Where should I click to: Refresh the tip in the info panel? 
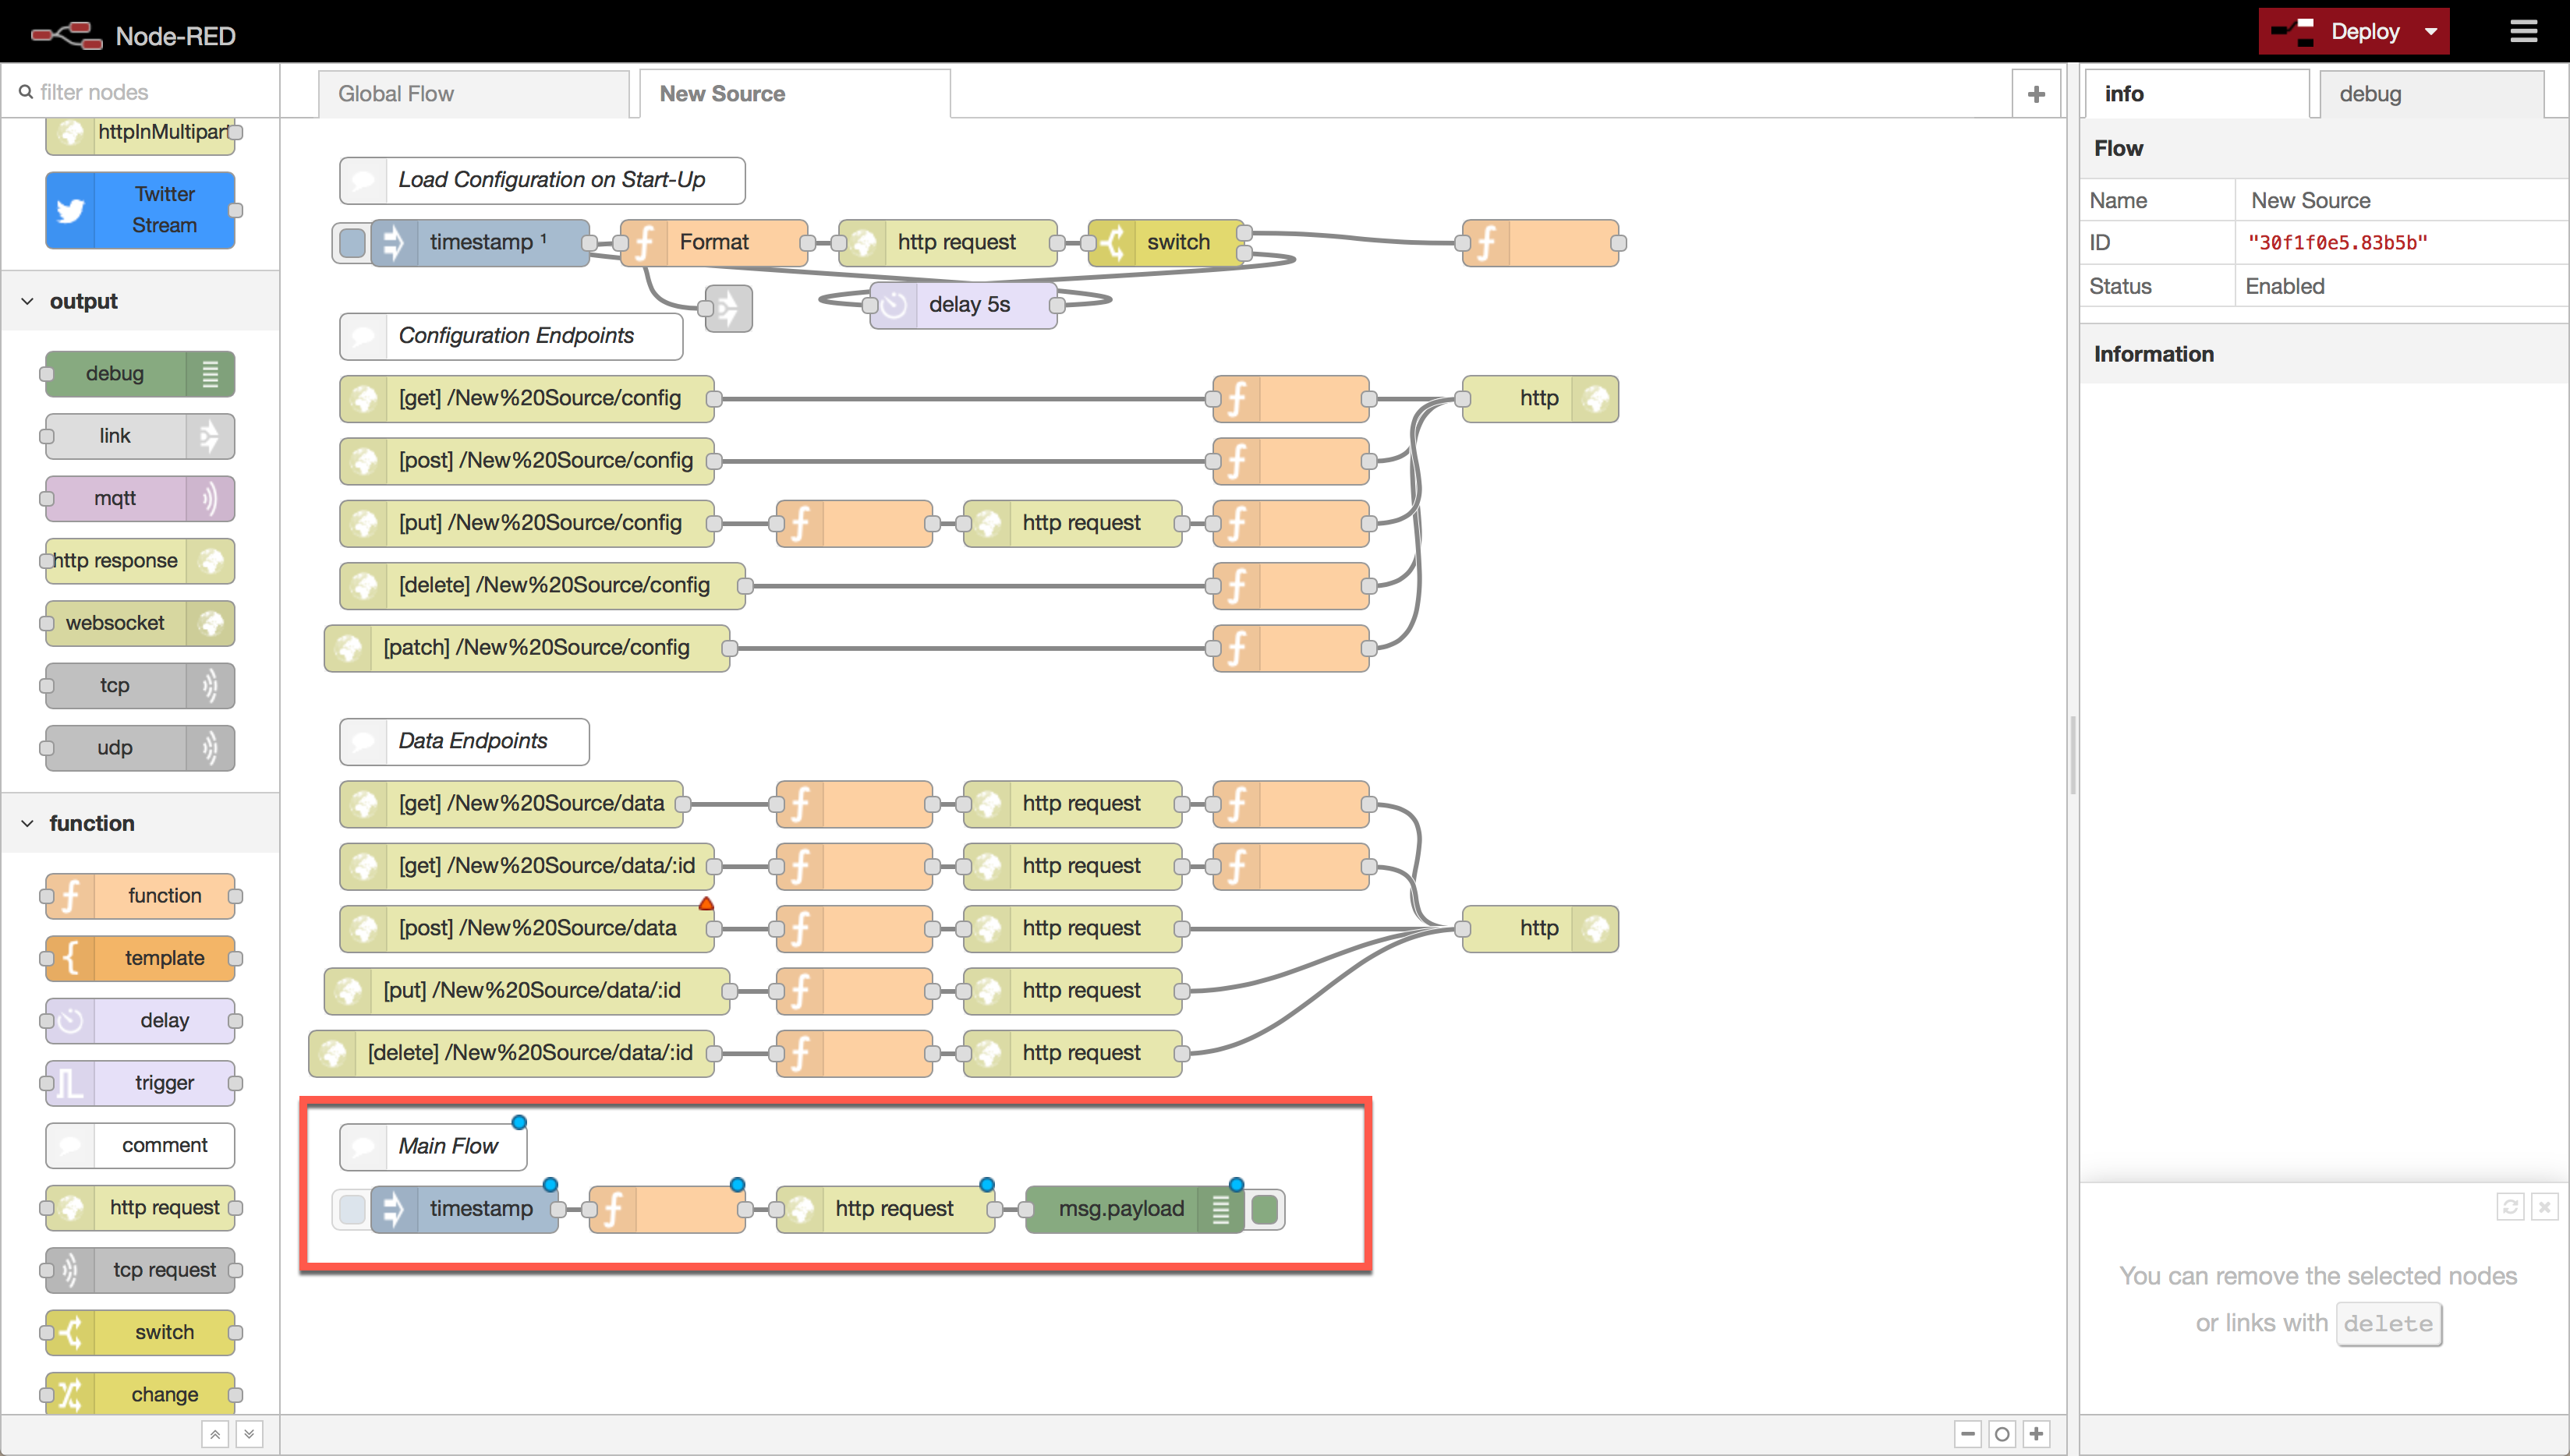click(2510, 1207)
